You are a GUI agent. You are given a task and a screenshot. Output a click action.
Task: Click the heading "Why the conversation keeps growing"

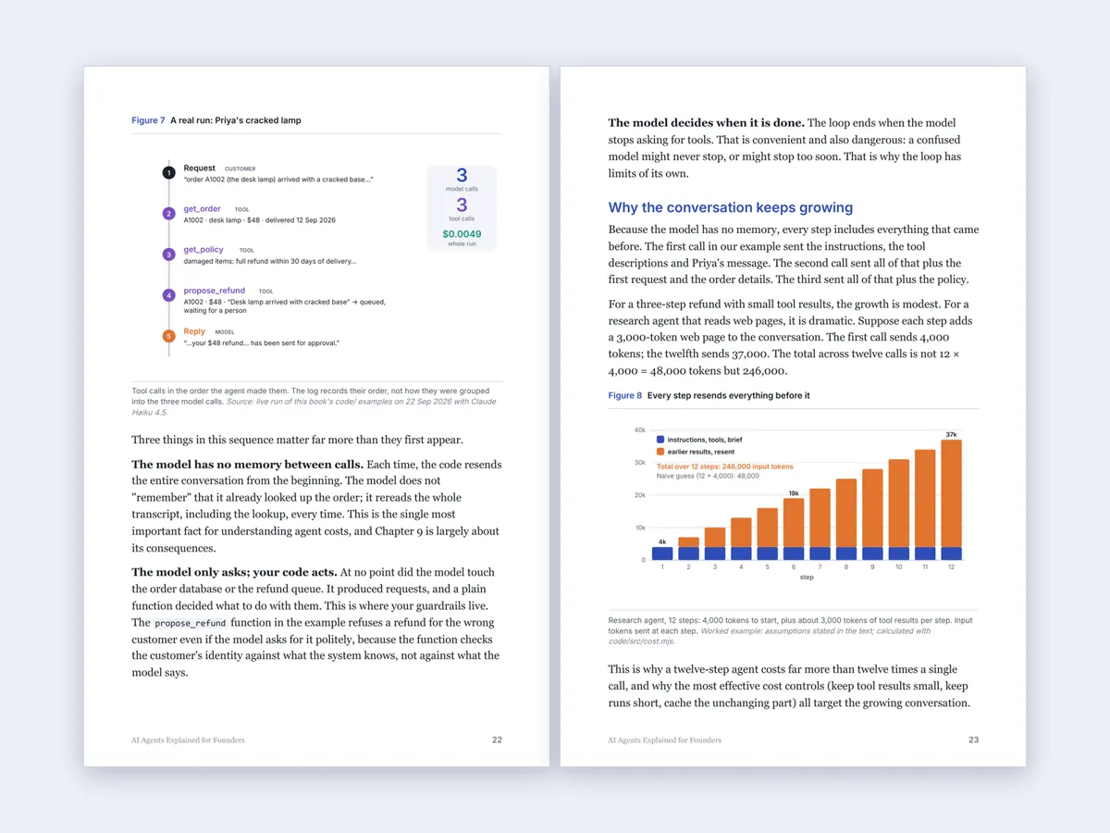730,207
